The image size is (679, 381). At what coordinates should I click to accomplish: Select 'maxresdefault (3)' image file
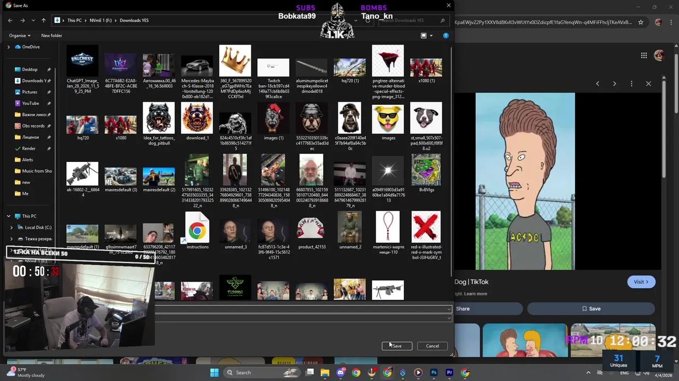tap(120, 179)
